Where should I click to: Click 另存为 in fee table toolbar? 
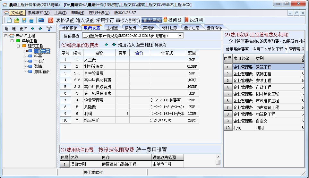[x=160, y=45]
